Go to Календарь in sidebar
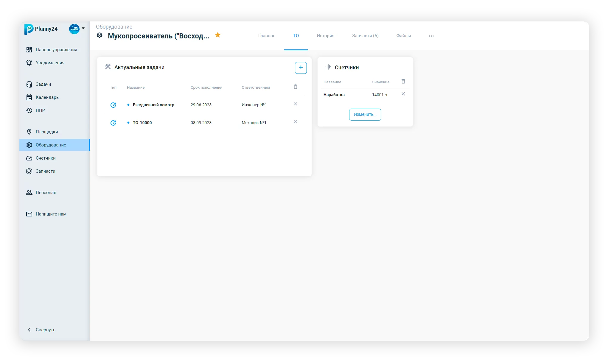 pos(47,97)
